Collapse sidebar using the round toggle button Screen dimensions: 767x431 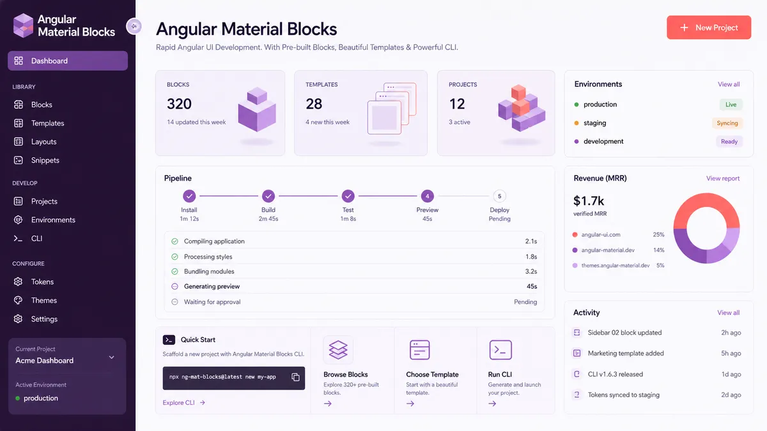coord(134,26)
